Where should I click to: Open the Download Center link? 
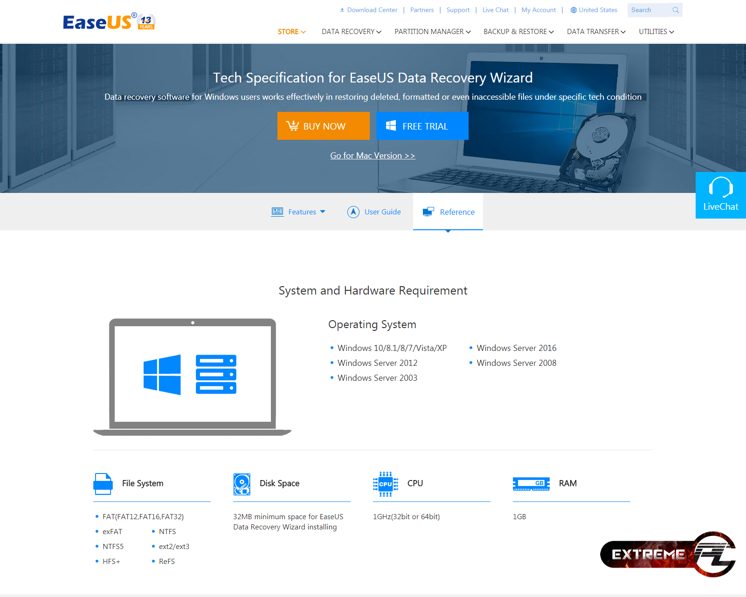(x=372, y=10)
